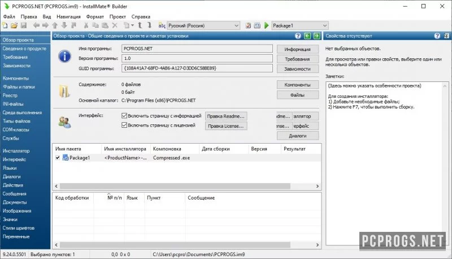The height and width of the screenshot is (259, 452).
Task: Click the Forward arrow in toolbar
Action: point(45,25)
